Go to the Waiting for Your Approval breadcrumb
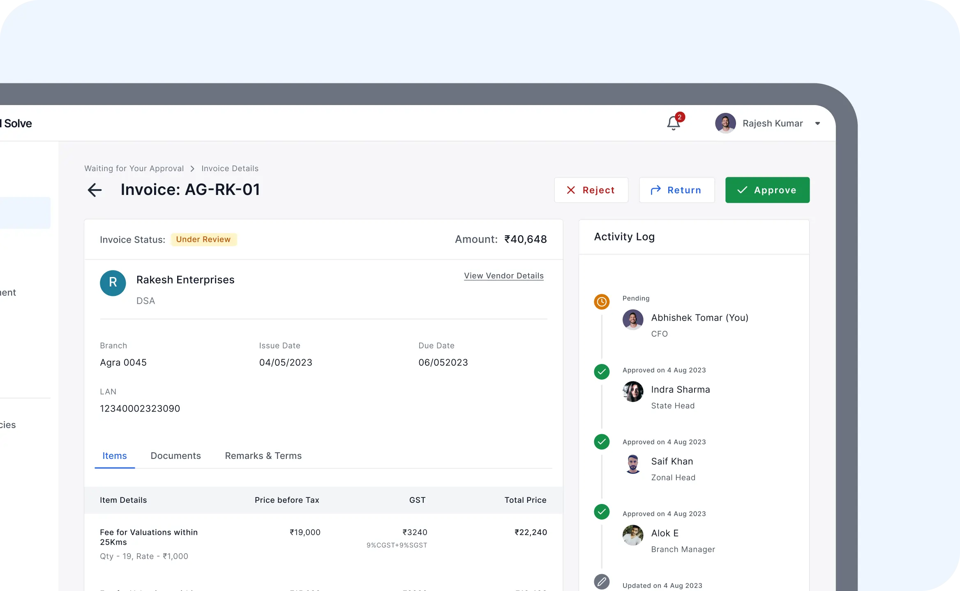This screenshot has width=960, height=591. coord(134,169)
